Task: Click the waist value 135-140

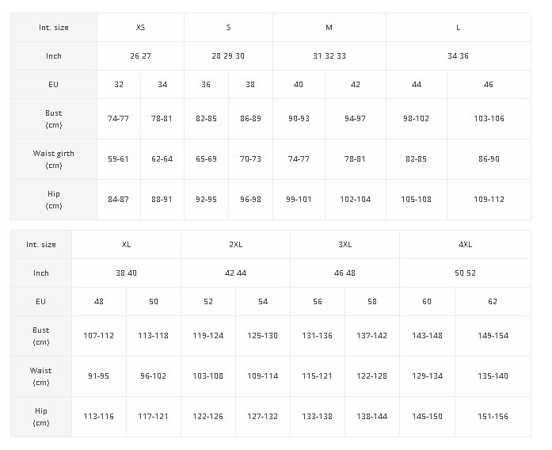Action: (x=493, y=376)
